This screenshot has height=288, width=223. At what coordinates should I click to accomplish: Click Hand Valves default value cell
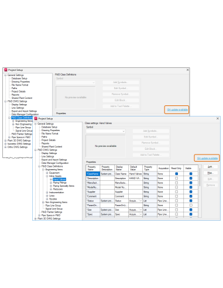pos(135,174)
